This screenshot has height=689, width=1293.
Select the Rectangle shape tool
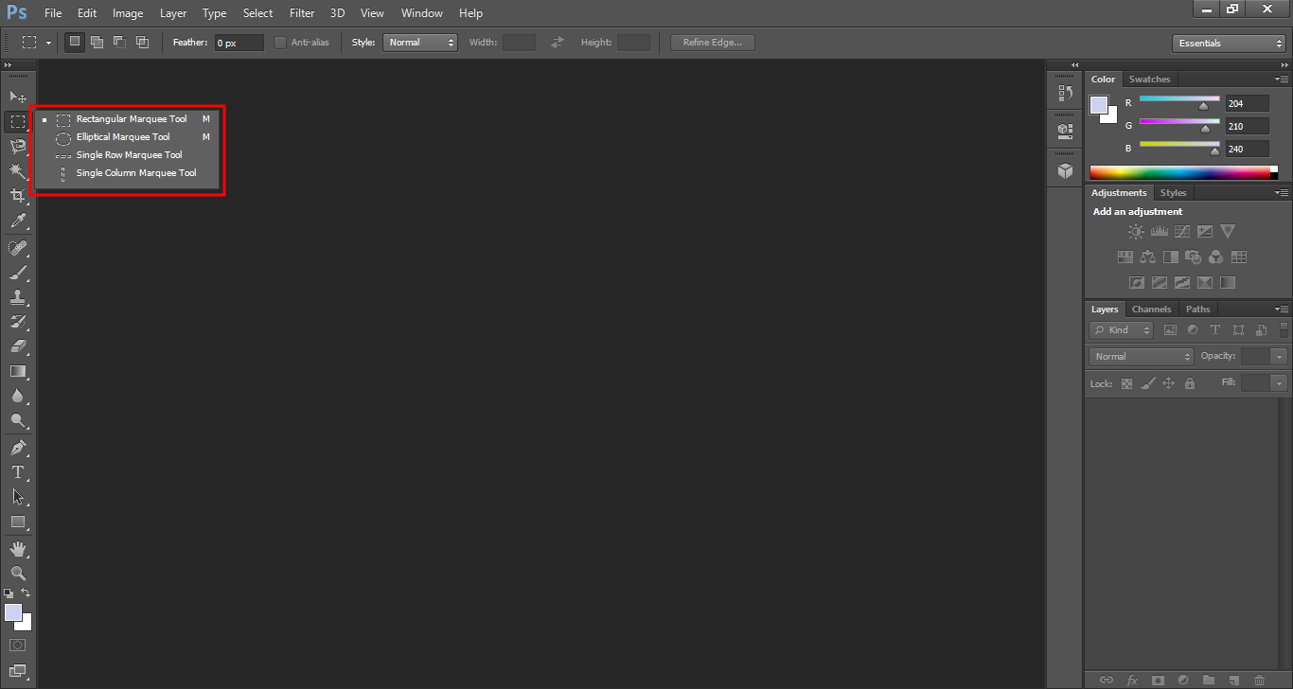(18, 521)
